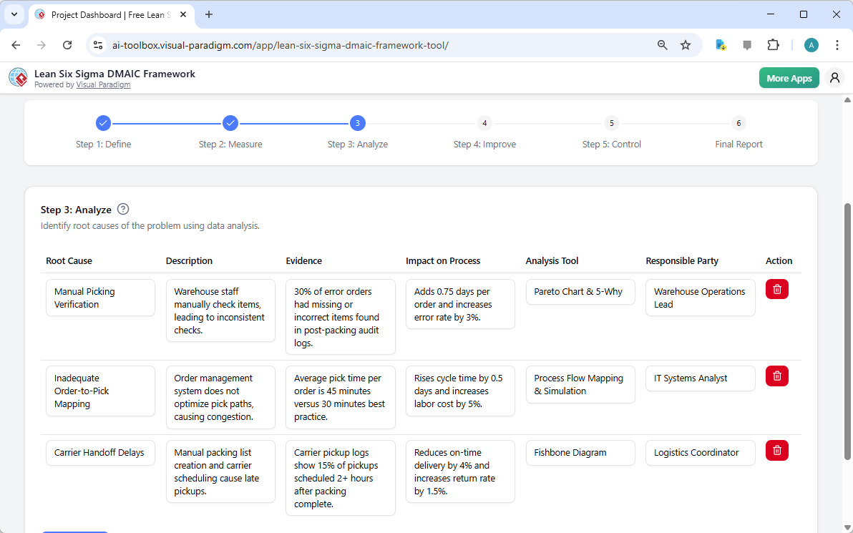Click the Lean Six Sigma app logo
This screenshot has width=853, height=533.
tap(17, 77)
